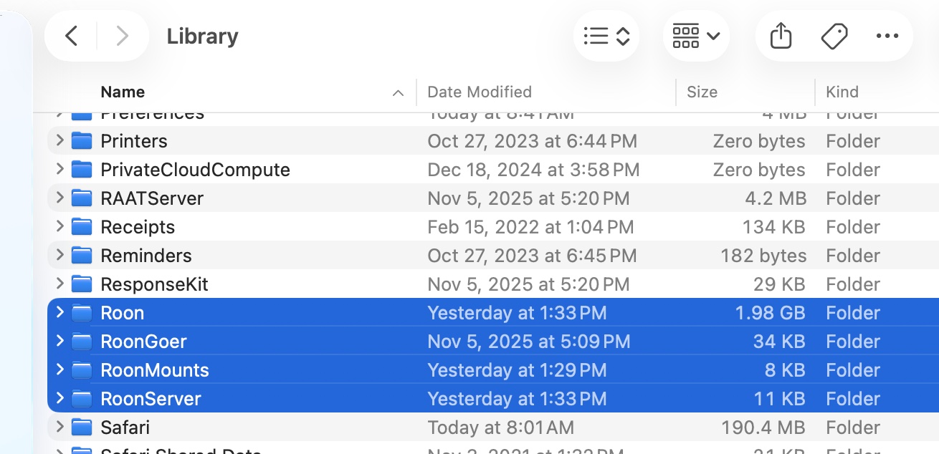
Task: Click the RAATServer folder icon
Action: [82, 198]
